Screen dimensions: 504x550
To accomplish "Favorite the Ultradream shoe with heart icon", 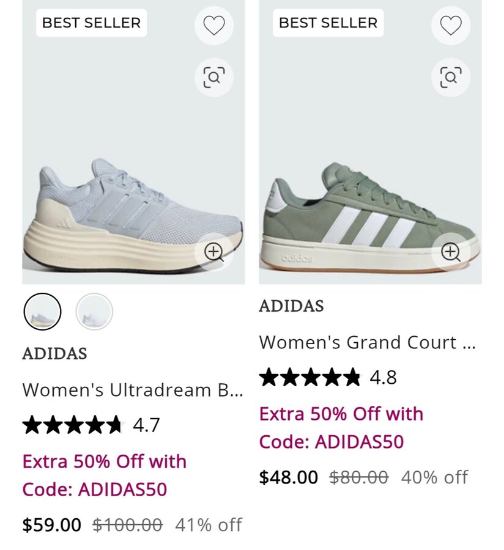I will (x=214, y=26).
